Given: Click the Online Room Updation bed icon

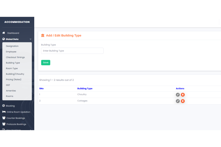Looking at the screenshot, I should click(x=4, y=112).
